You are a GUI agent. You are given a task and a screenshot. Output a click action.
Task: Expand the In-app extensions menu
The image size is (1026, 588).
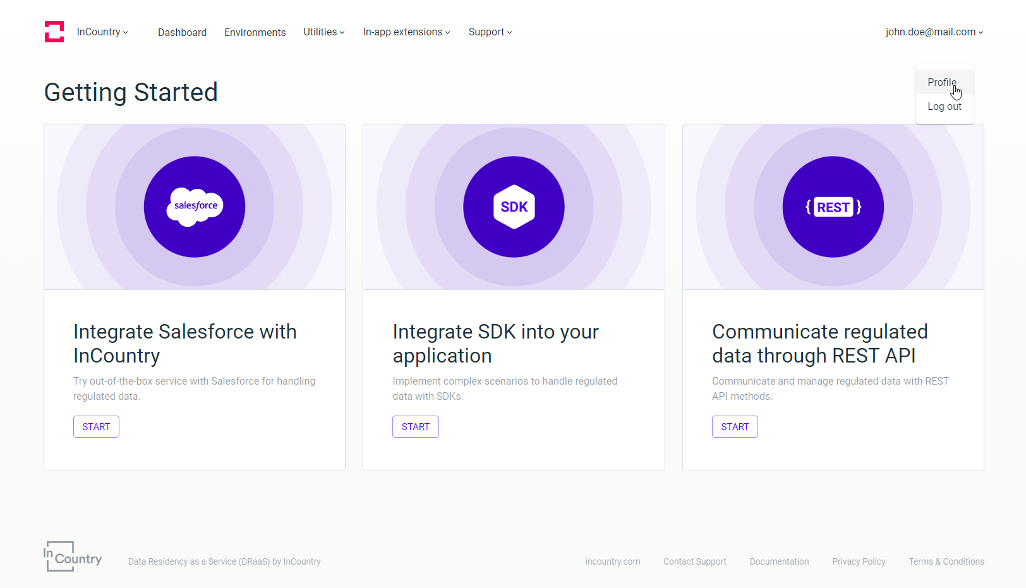406,32
